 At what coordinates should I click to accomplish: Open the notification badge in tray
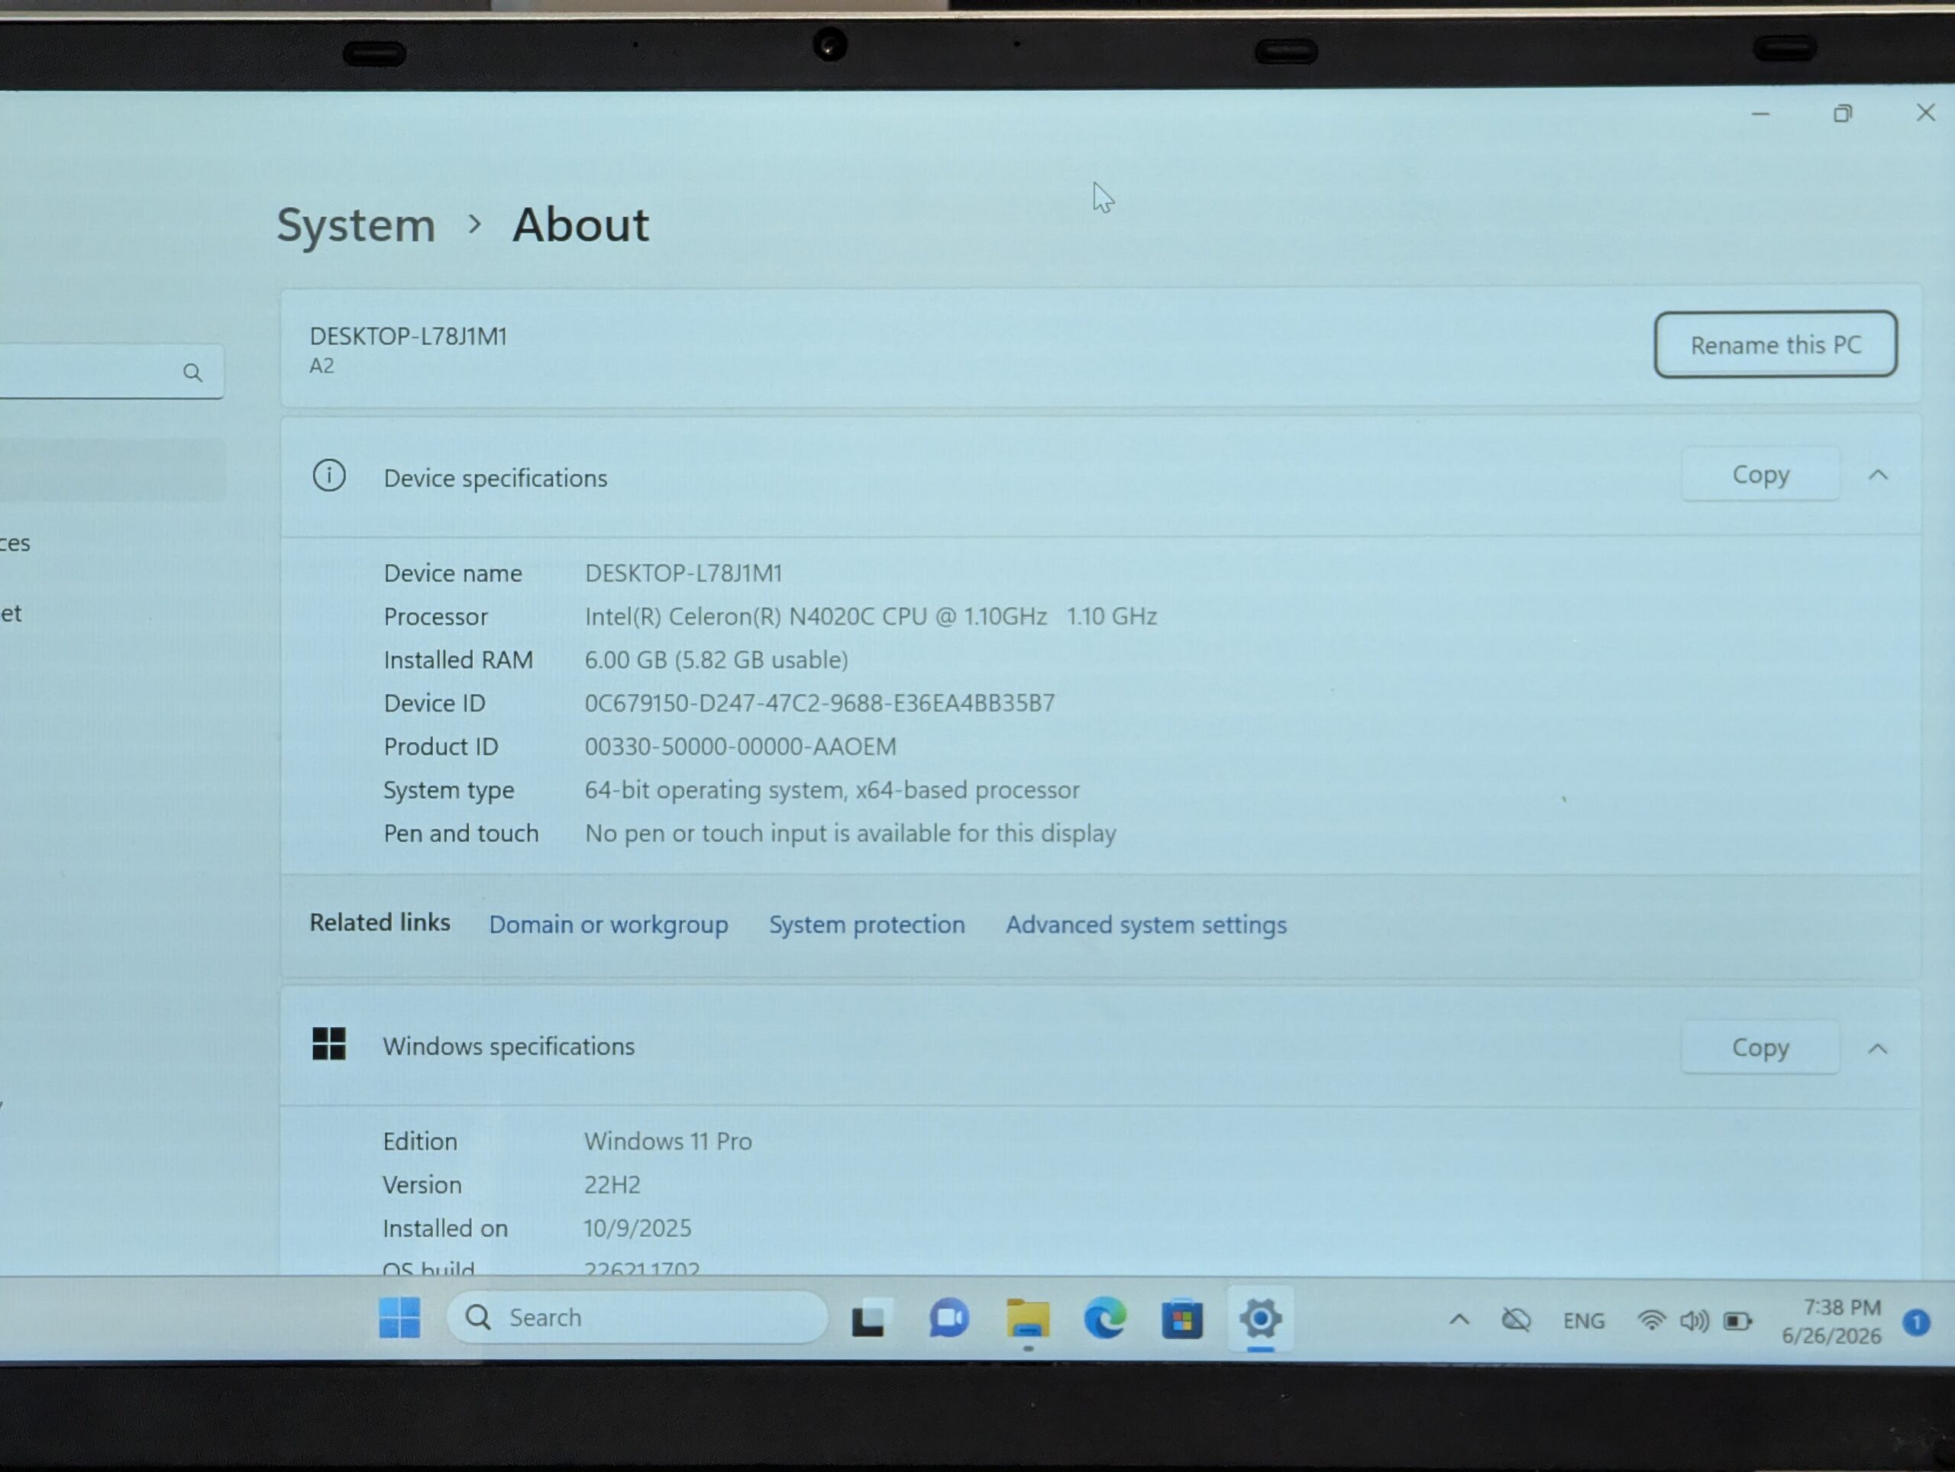pyautogui.click(x=1916, y=1322)
